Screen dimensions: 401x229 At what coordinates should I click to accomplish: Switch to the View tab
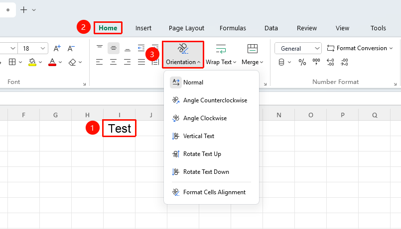click(x=342, y=28)
